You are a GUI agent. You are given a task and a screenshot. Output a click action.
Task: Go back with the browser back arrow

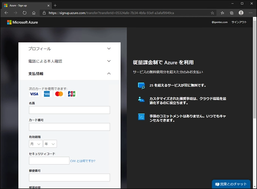(x=6, y=13)
